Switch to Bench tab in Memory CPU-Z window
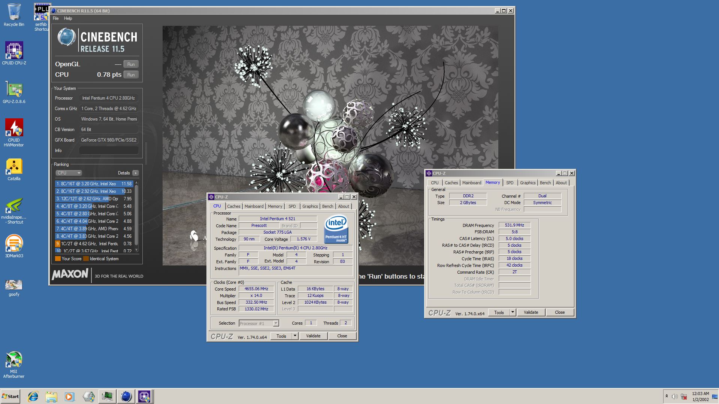Image resolution: width=719 pixels, height=404 pixels. click(x=545, y=183)
